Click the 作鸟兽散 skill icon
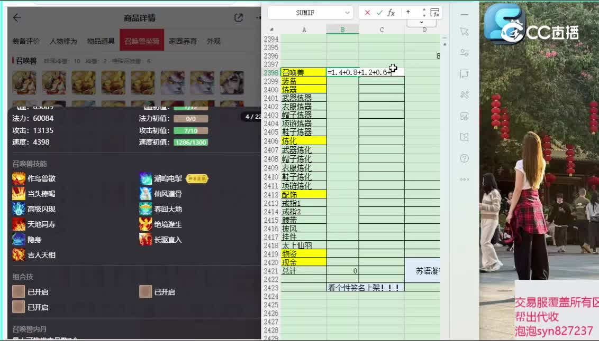This screenshot has height=341, width=599. 19,178
